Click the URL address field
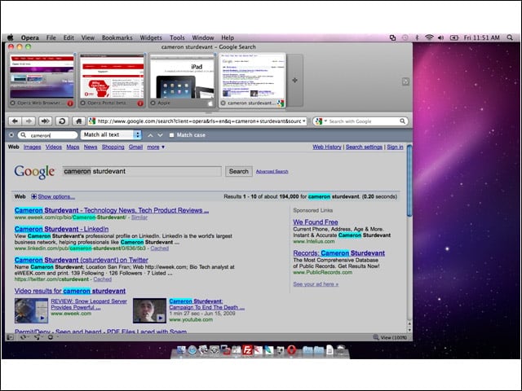Screen dimensions: 522x391 (199, 121)
